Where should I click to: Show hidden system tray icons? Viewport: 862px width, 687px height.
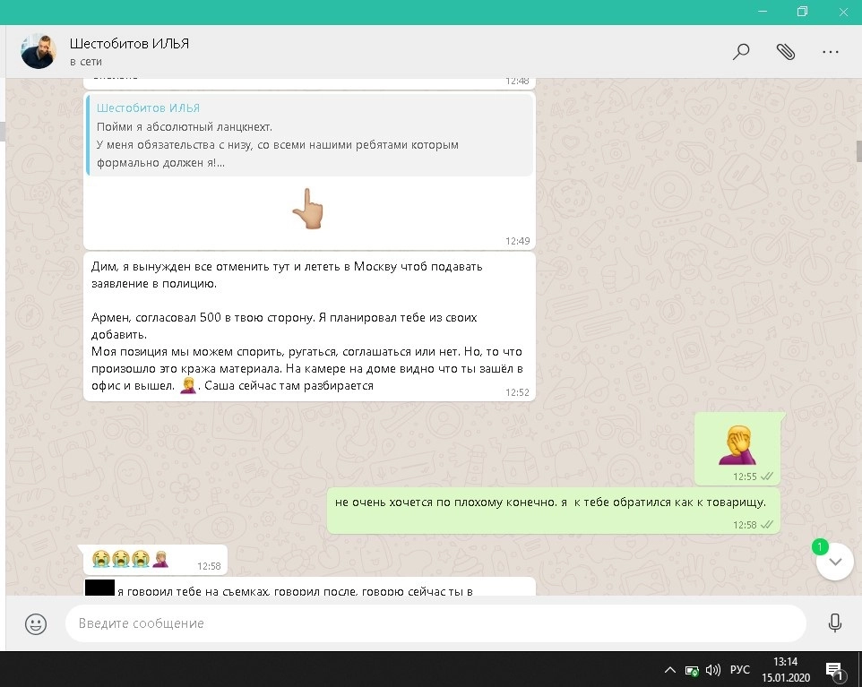[x=669, y=669]
